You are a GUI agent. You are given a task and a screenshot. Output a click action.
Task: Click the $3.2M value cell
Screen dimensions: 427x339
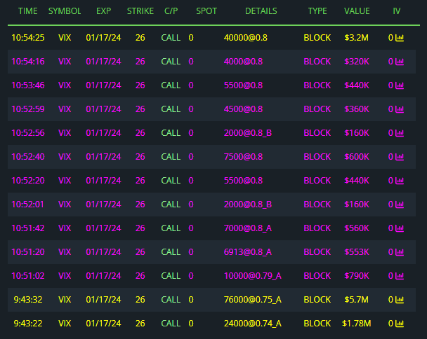click(x=356, y=38)
